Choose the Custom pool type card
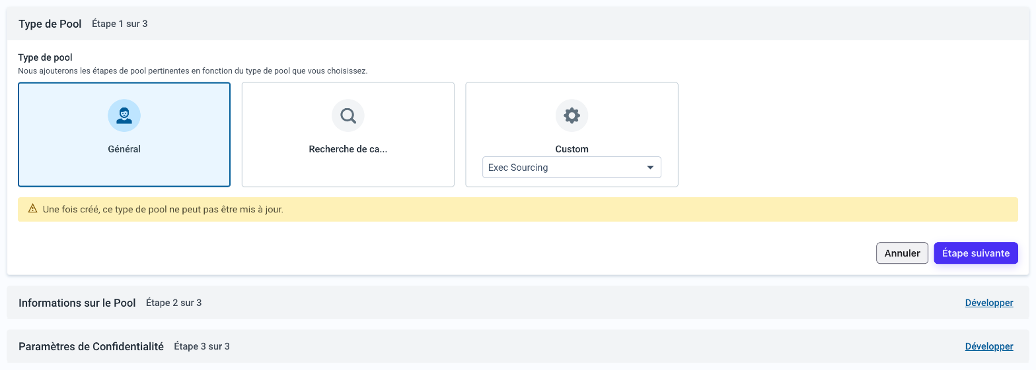The height and width of the screenshot is (370, 1036). click(x=572, y=135)
